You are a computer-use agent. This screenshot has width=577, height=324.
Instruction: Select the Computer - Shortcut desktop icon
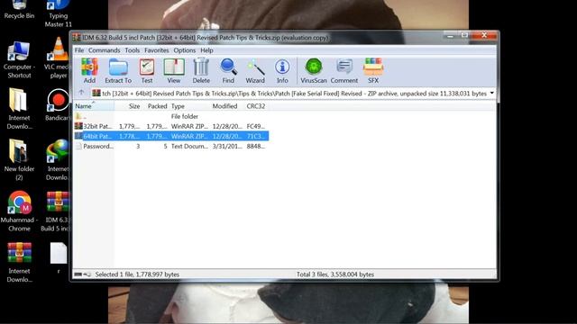pyautogui.click(x=19, y=60)
